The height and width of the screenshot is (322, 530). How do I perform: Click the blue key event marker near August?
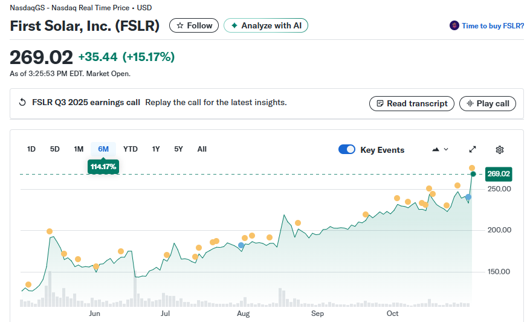click(x=242, y=245)
